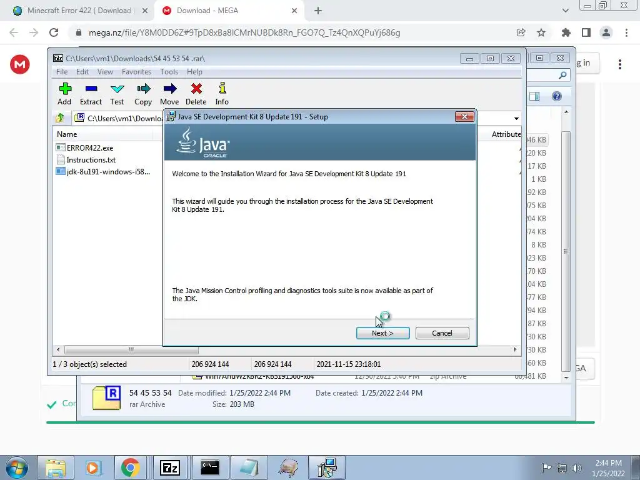This screenshot has height=480, width=640.
Task: Select the jdk-8u191-windows file in the list
Action: click(x=103, y=171)
